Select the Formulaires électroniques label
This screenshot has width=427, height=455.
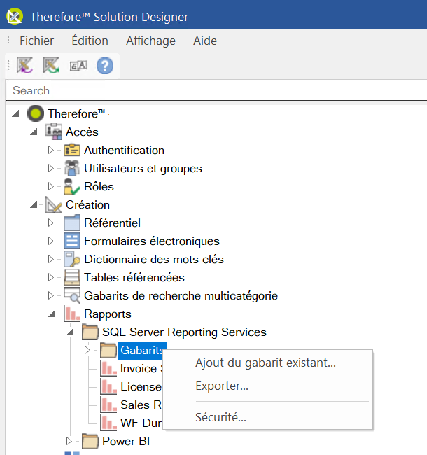(152, 241)
